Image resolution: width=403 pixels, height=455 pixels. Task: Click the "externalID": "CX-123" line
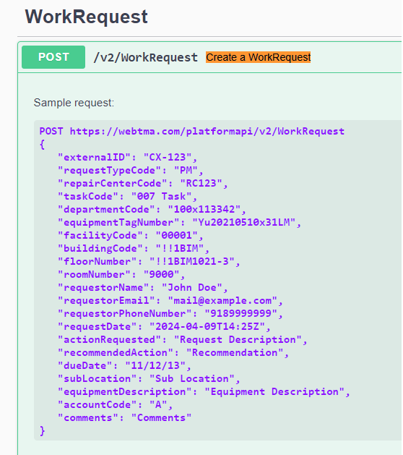pos(128,157)
